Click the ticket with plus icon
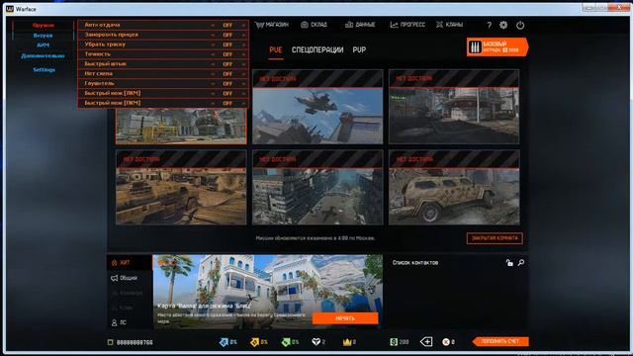Viewport: 633px width, 356px height. (x=426, y=342)
